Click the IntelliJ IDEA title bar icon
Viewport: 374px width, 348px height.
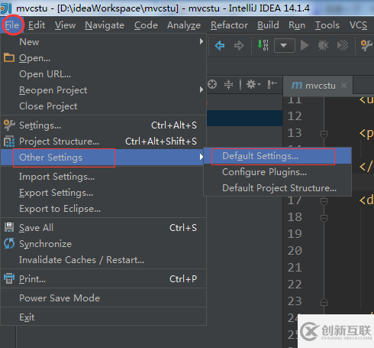pos(6,8)
